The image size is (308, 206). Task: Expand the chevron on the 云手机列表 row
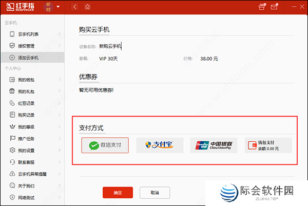coord(60,34)
